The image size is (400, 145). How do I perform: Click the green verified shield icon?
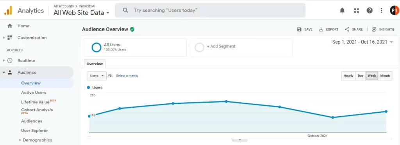pos(132,30)
